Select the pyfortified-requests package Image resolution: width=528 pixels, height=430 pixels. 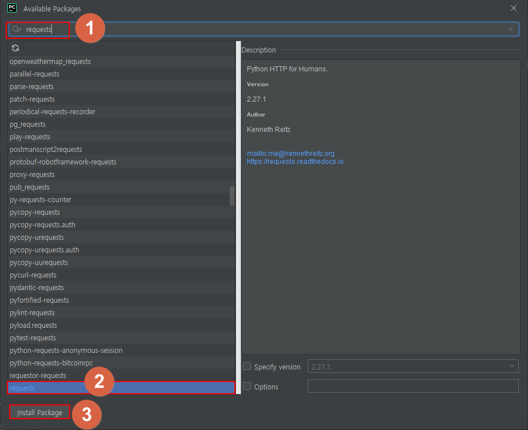[121, 300]
